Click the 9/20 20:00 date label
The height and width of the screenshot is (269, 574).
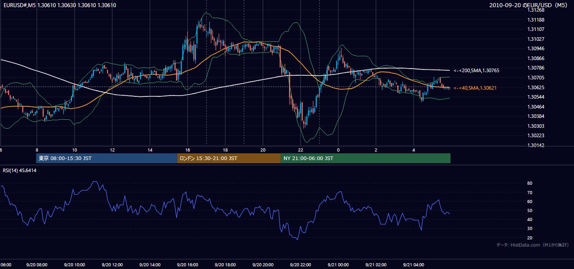pos(263,265)
